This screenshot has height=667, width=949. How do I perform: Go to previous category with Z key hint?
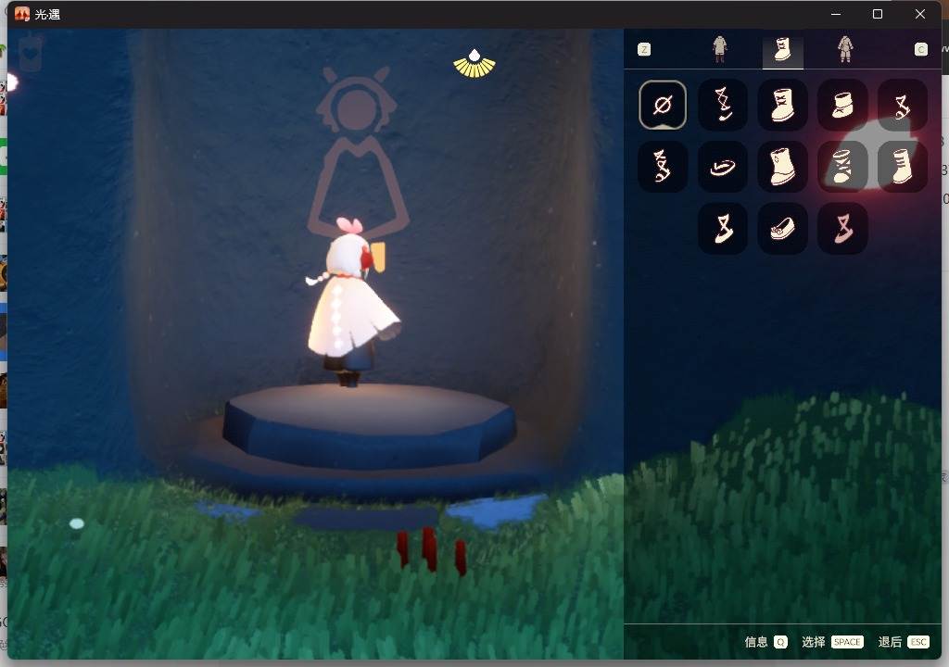click(x=644, y=49)
